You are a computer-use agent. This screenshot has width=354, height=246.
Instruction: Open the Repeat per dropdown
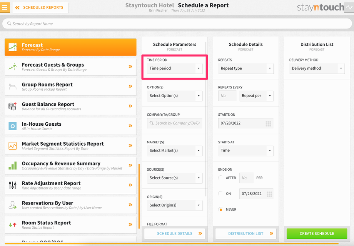pos(256,96)
